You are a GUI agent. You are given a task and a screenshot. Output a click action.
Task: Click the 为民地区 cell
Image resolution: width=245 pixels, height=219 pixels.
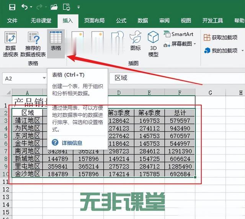[27, 128]
